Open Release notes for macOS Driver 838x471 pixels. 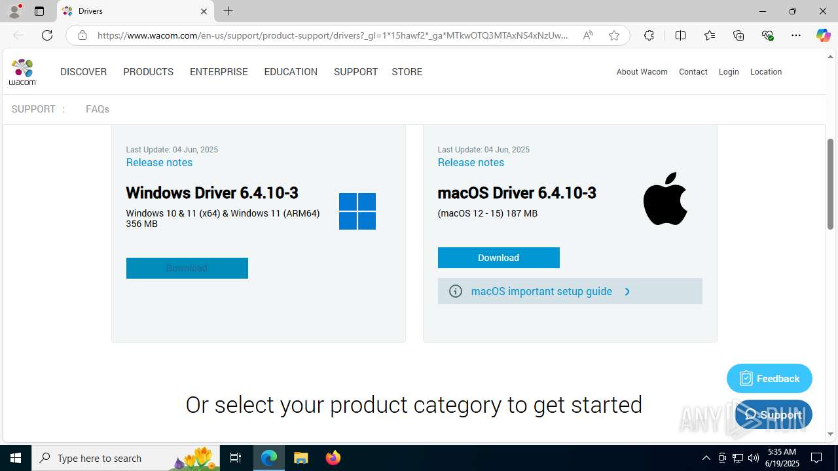[471, 162]
